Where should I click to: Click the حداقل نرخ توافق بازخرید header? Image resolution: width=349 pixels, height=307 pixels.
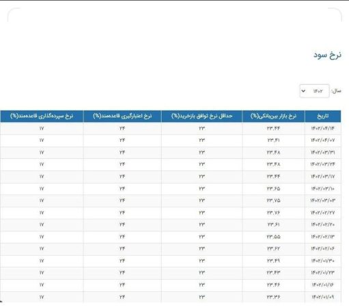tap(201, 116)
